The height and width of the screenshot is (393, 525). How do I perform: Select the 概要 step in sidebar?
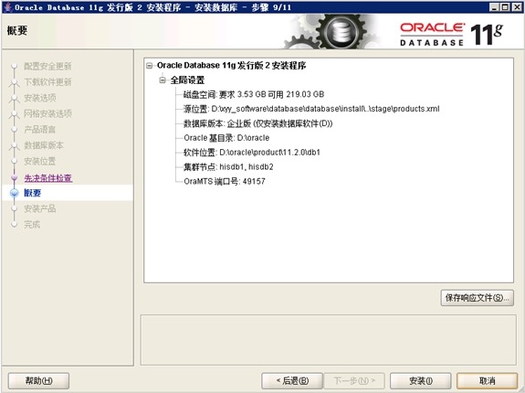33,193
